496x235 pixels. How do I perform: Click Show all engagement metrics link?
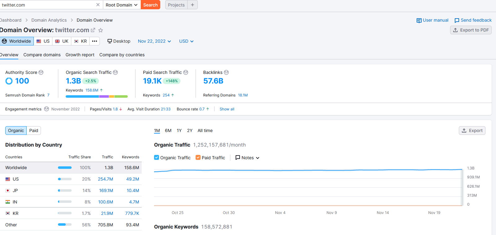pos(227,109)
